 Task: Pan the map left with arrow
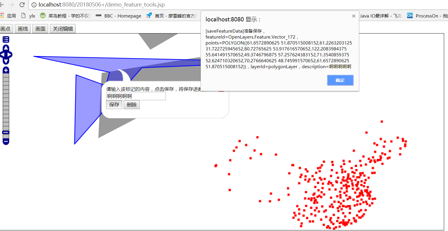pos(2,55)
